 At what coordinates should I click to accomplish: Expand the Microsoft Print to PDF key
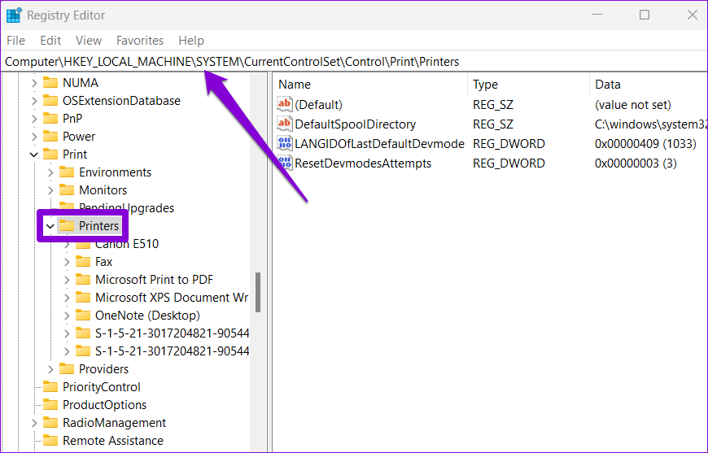point(67,280)
